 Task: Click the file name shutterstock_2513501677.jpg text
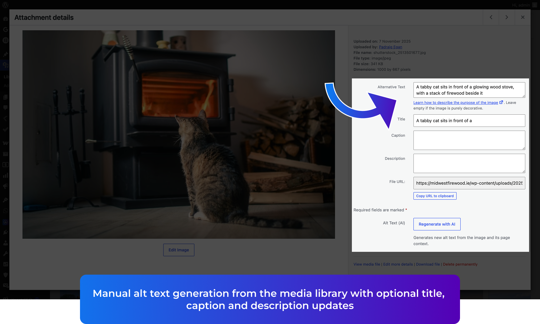[399, 52]
